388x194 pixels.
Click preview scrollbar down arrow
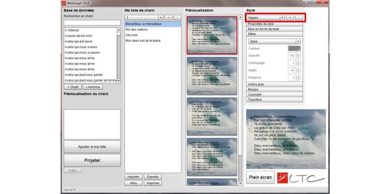pyautogui.click(x=240, y=183)
